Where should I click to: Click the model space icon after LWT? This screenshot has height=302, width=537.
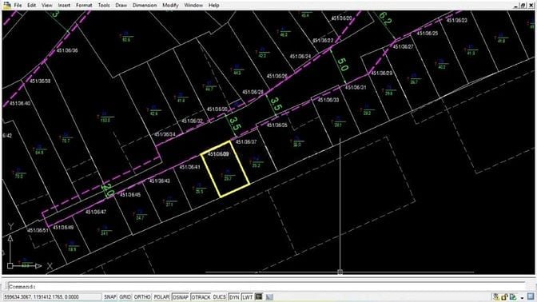259,297
